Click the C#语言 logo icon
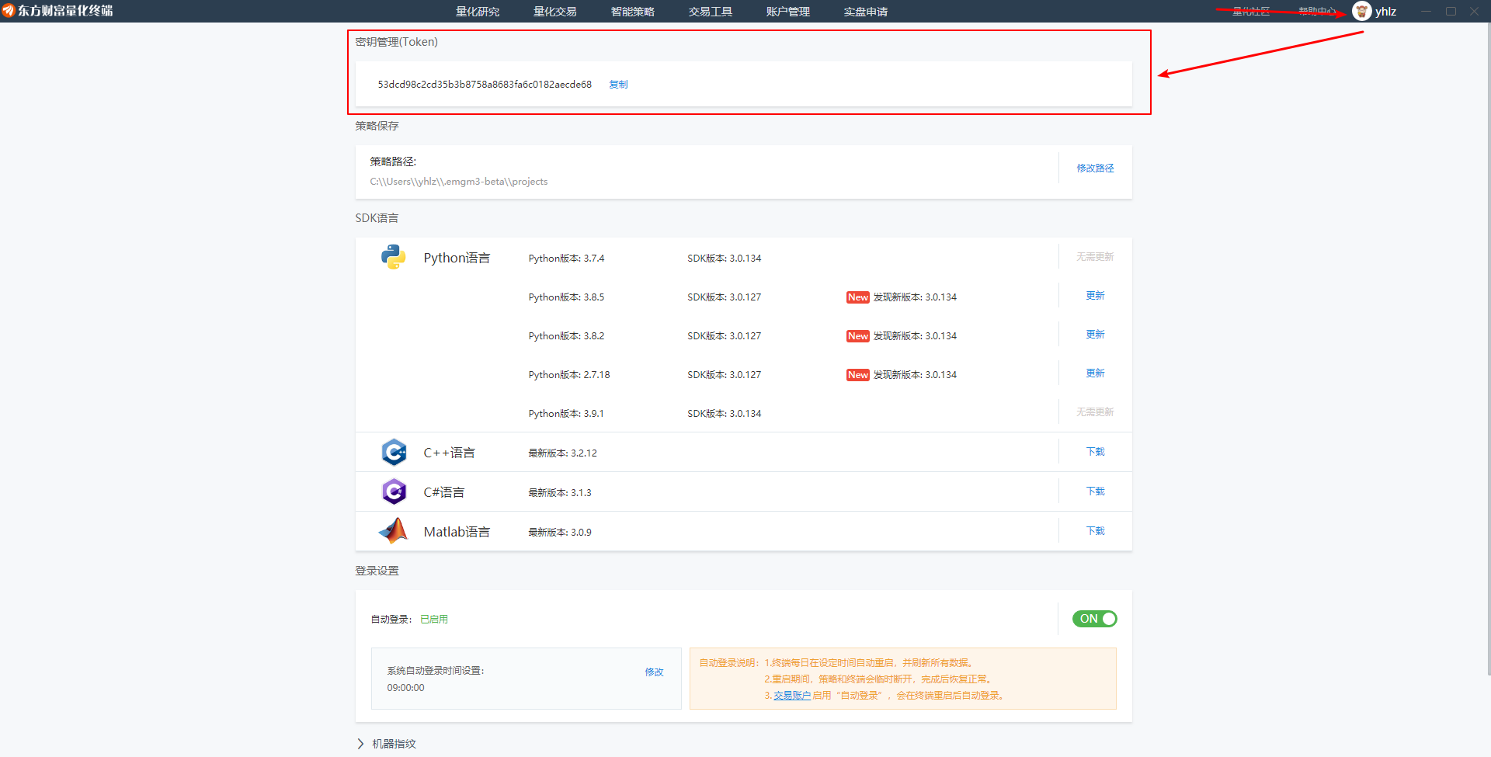This screenshot has height=757, width=1491. pyautogui.click(x=394, y=491)
